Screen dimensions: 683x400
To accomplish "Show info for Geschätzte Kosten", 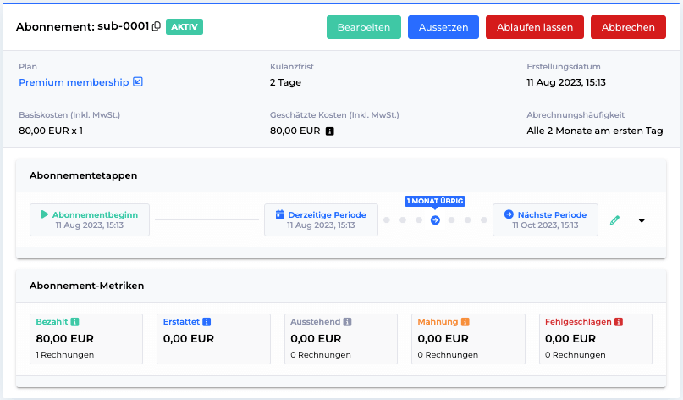I will pos(330,131).
